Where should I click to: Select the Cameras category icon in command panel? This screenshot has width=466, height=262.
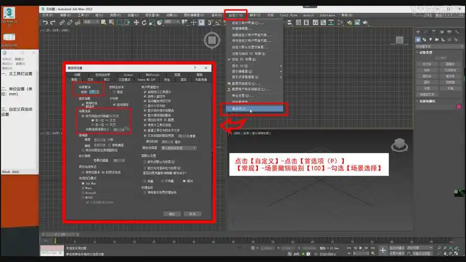(x=437, y=39)
